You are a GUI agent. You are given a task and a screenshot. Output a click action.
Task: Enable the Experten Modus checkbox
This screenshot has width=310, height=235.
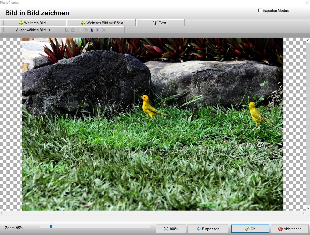point(260,10)
